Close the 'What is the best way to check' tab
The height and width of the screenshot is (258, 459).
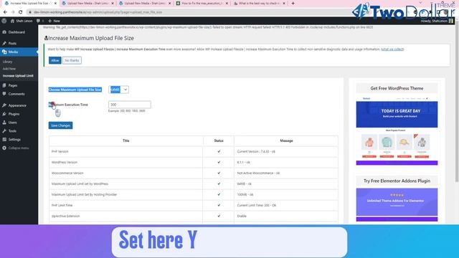284,4
